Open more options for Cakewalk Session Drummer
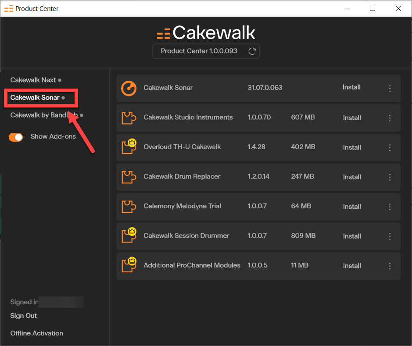 [390, 236]
